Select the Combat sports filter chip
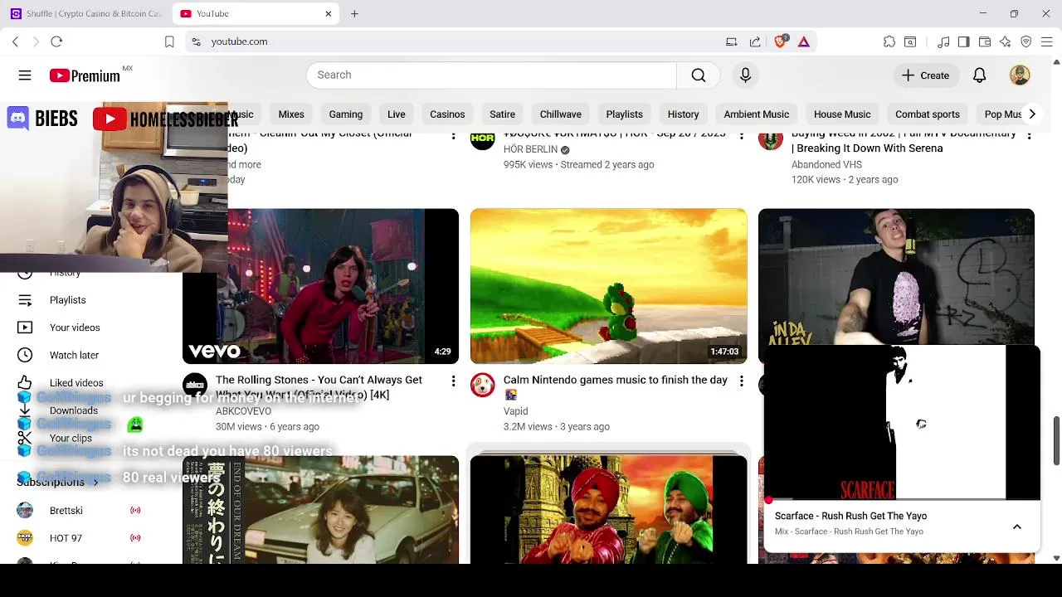The height and width of the screenshot is (597, 1062). (x=927, y=114)
